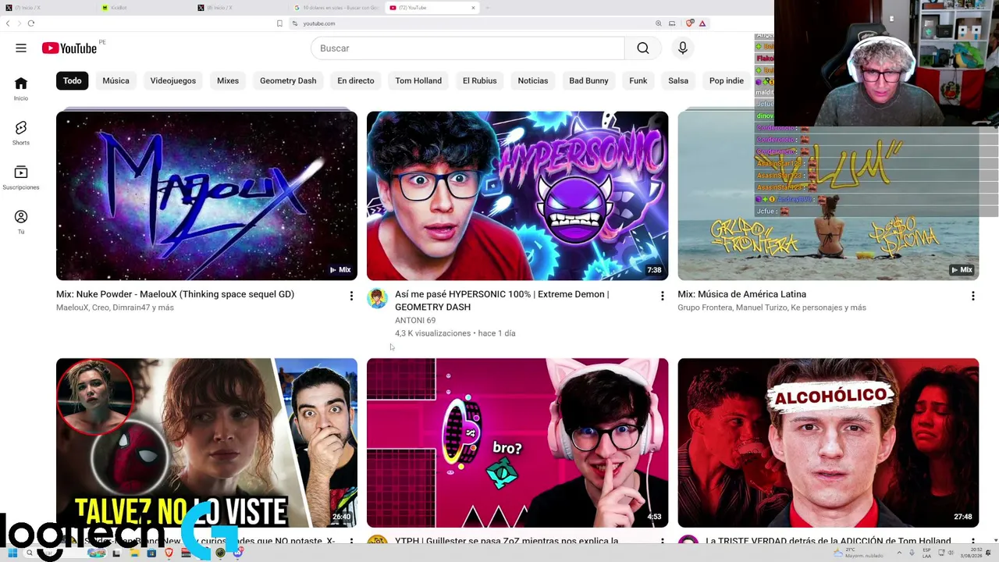
Task: Open options menu for MaelouX mix
Action: (351, 296)
